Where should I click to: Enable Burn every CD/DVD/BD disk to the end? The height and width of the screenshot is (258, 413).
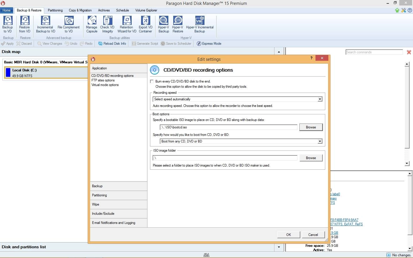point(152,81)
